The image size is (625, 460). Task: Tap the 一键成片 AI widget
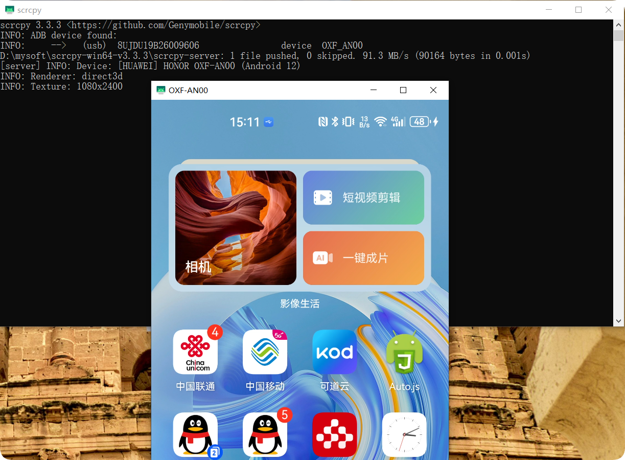(x=363, y=258)
